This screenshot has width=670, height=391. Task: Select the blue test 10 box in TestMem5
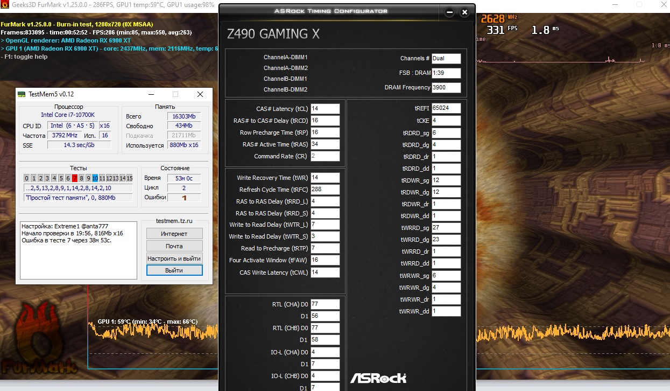click(x=95, y=178)
